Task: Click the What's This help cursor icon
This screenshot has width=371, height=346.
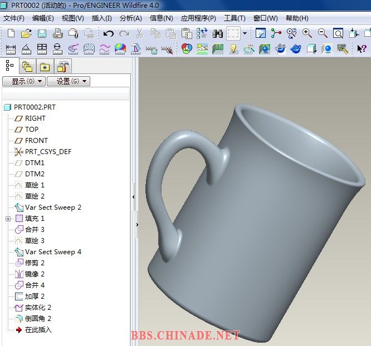Action: pos(361,49)
